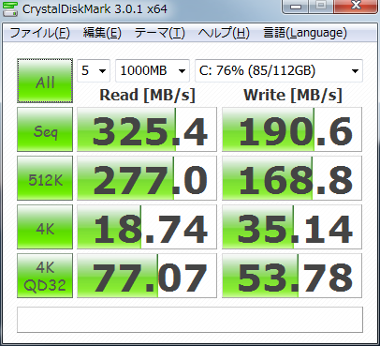Viewport: 380px width, 346px height.
Task: Maximize the CrystalDiskMark window
Action: [x=321, y=7]
